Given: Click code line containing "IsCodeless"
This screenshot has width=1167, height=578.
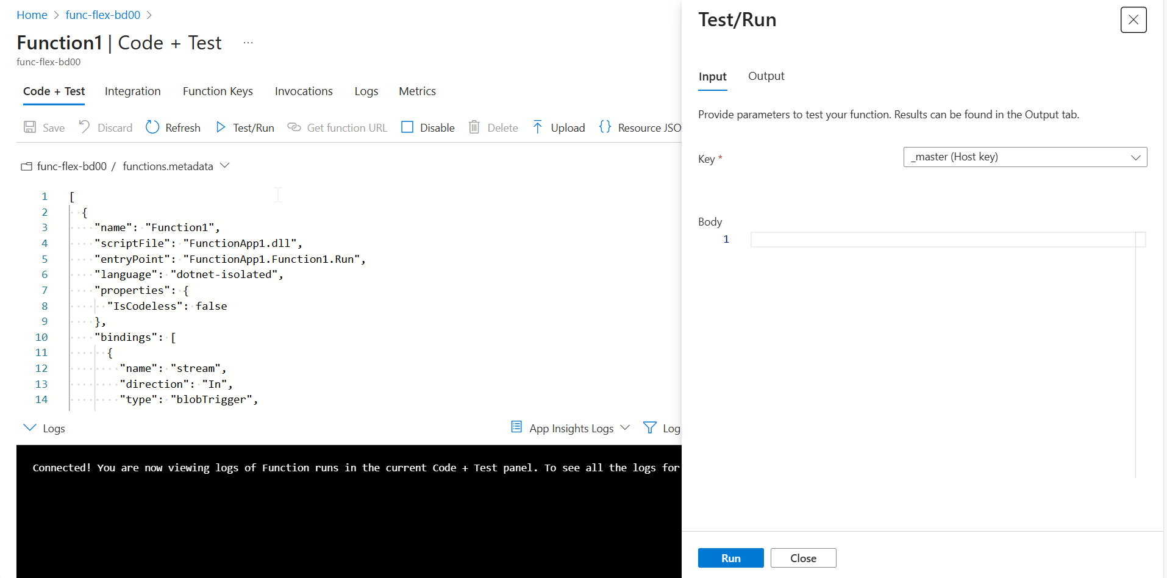Looking at the screenshot, I should pyautogui.click(x=167, y=306).
